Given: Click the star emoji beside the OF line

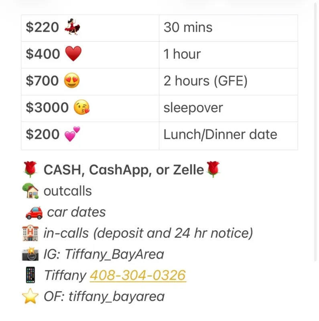Looking at the screenshot, I should click(30, 297).
